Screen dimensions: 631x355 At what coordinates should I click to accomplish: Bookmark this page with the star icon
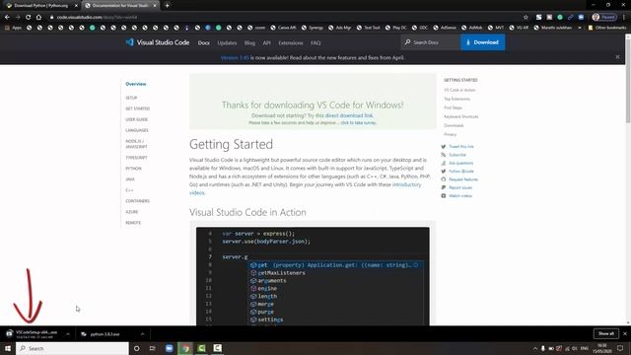526,17
